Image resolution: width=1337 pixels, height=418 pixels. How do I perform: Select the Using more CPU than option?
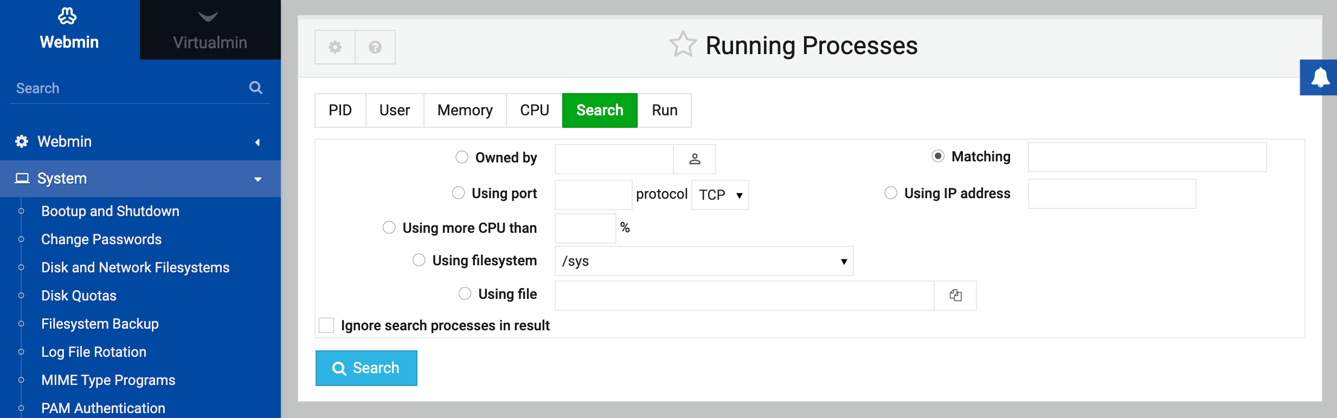coord(389,227)
